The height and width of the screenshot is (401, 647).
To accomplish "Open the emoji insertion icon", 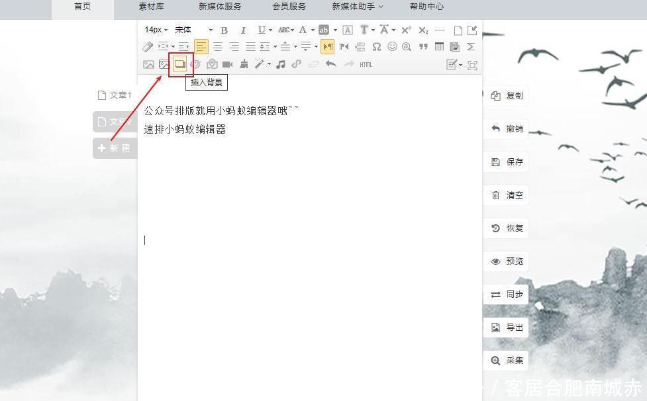I will (x=392, y=46).
